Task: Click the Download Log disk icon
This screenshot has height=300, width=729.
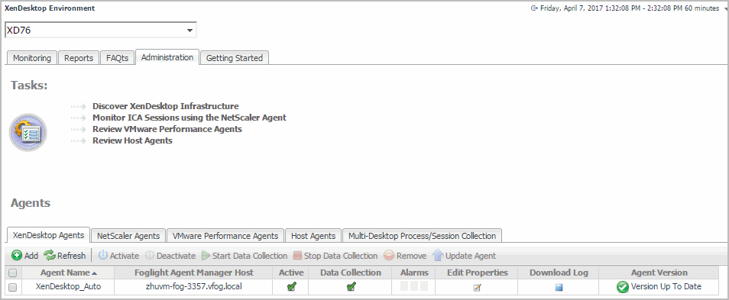Action: click(559, 288)
